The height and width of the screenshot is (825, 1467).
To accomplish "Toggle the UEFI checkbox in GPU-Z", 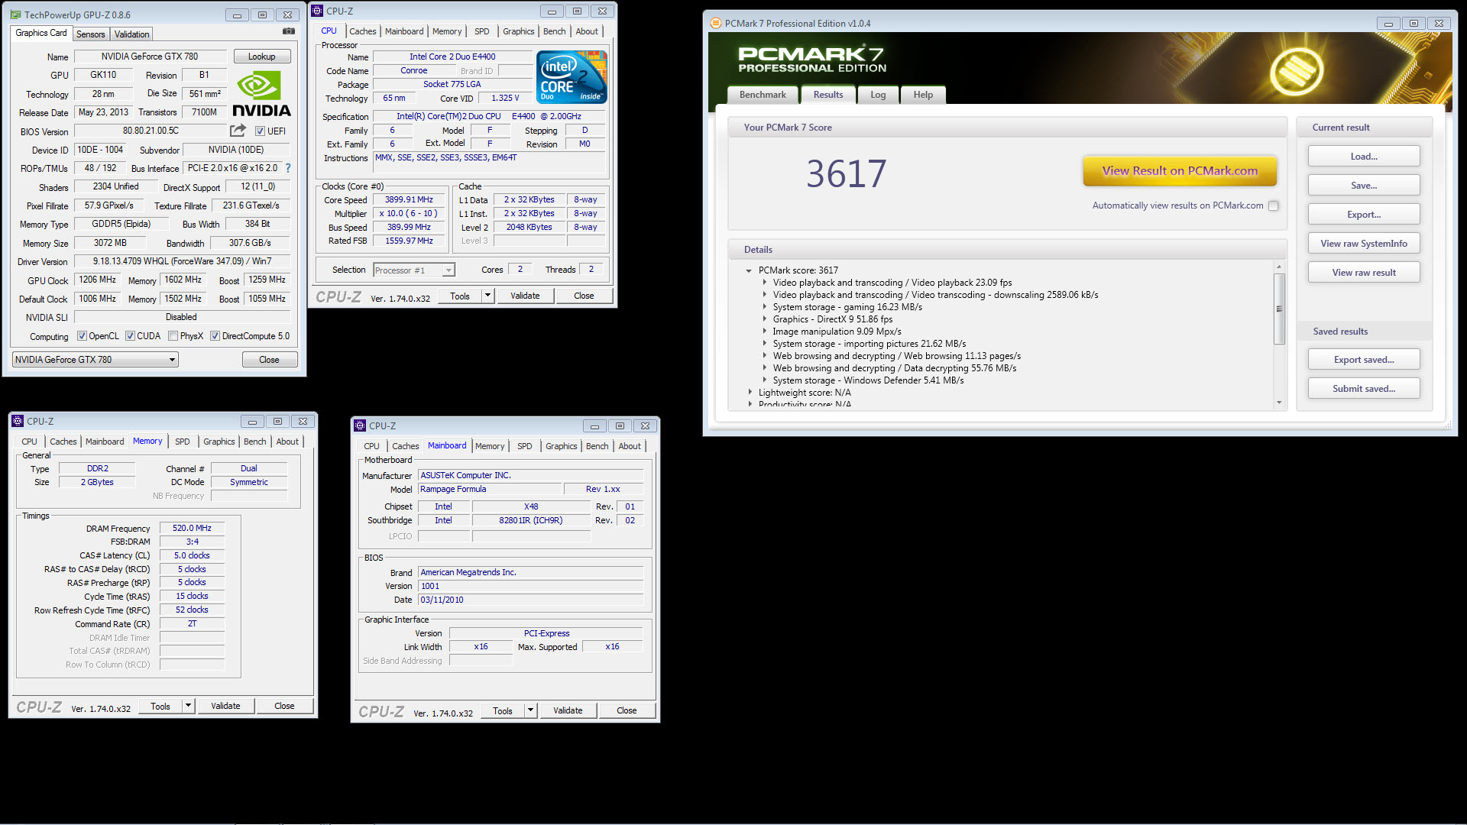I will tap(260, 131).
